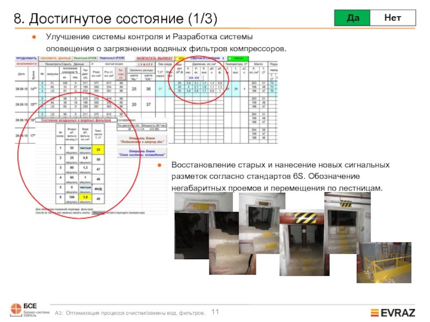Click the Заполнить расходы button
The image size is (430, 322).
pyautogui.click(x=141, y=70)
